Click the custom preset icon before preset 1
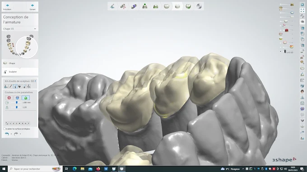This screenshot has height=172, width=307. tap(7, 123)
